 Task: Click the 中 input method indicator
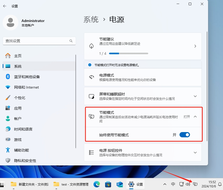pos(173,184)
